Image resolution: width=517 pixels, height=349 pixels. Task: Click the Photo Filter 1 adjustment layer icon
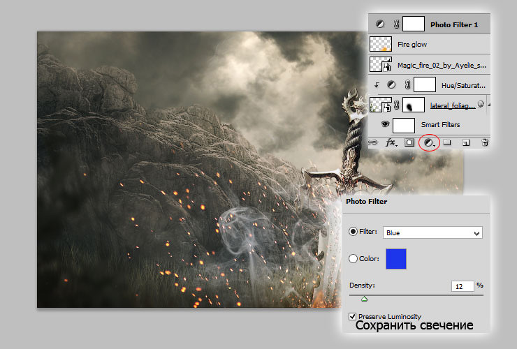click(380, 24)
